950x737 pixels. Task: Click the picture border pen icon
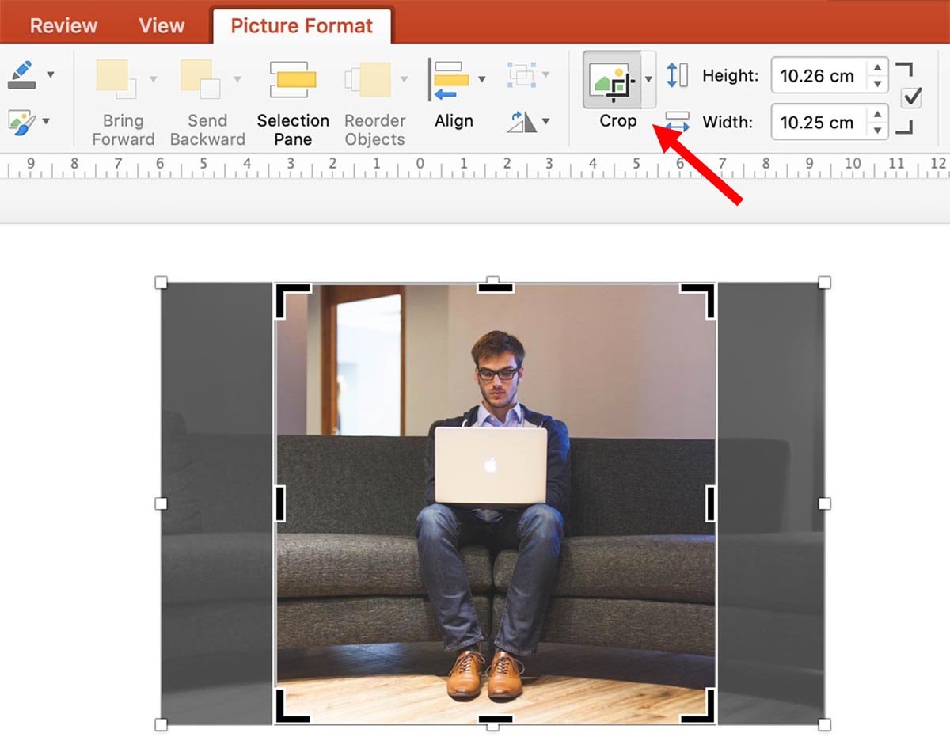pos(21,74)
